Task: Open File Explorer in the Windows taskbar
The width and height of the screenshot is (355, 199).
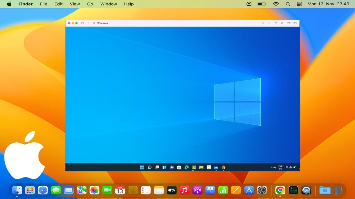Action: coord(201,167)
